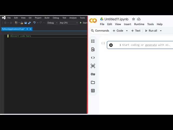This screenshot has width=173, height=130.
Task: Run the code cell with the play button
Action: tap(111, 45)
